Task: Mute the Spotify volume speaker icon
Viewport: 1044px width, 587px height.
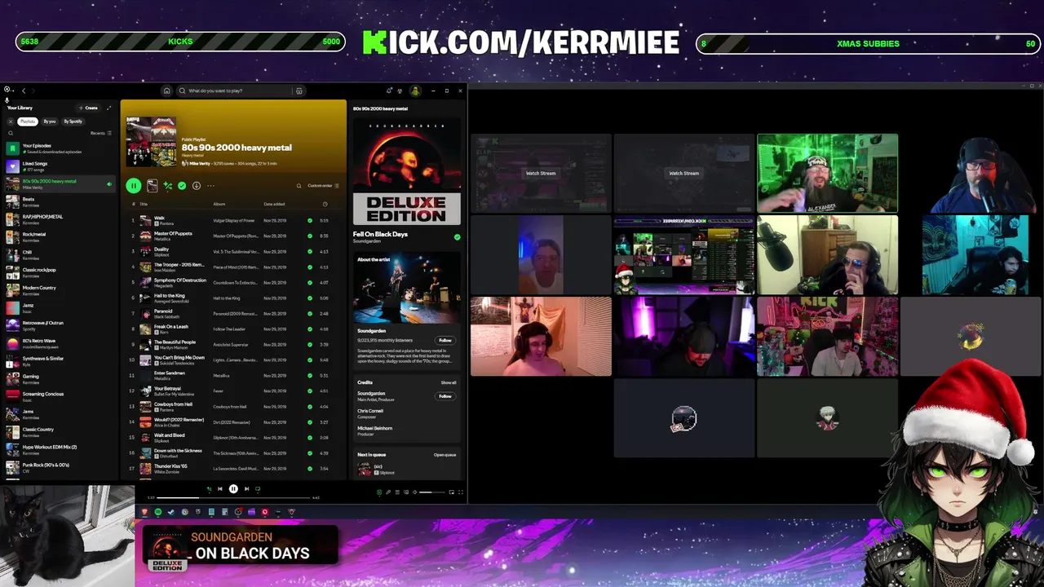Action: coord(414,492)
